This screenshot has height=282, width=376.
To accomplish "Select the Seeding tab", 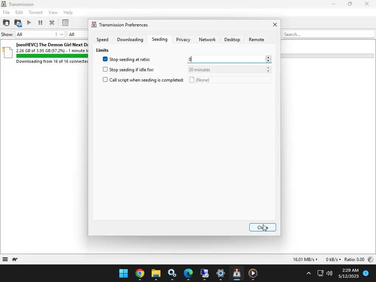I will [x=160, y=39].
